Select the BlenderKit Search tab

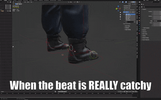click(x=126, y=12)
